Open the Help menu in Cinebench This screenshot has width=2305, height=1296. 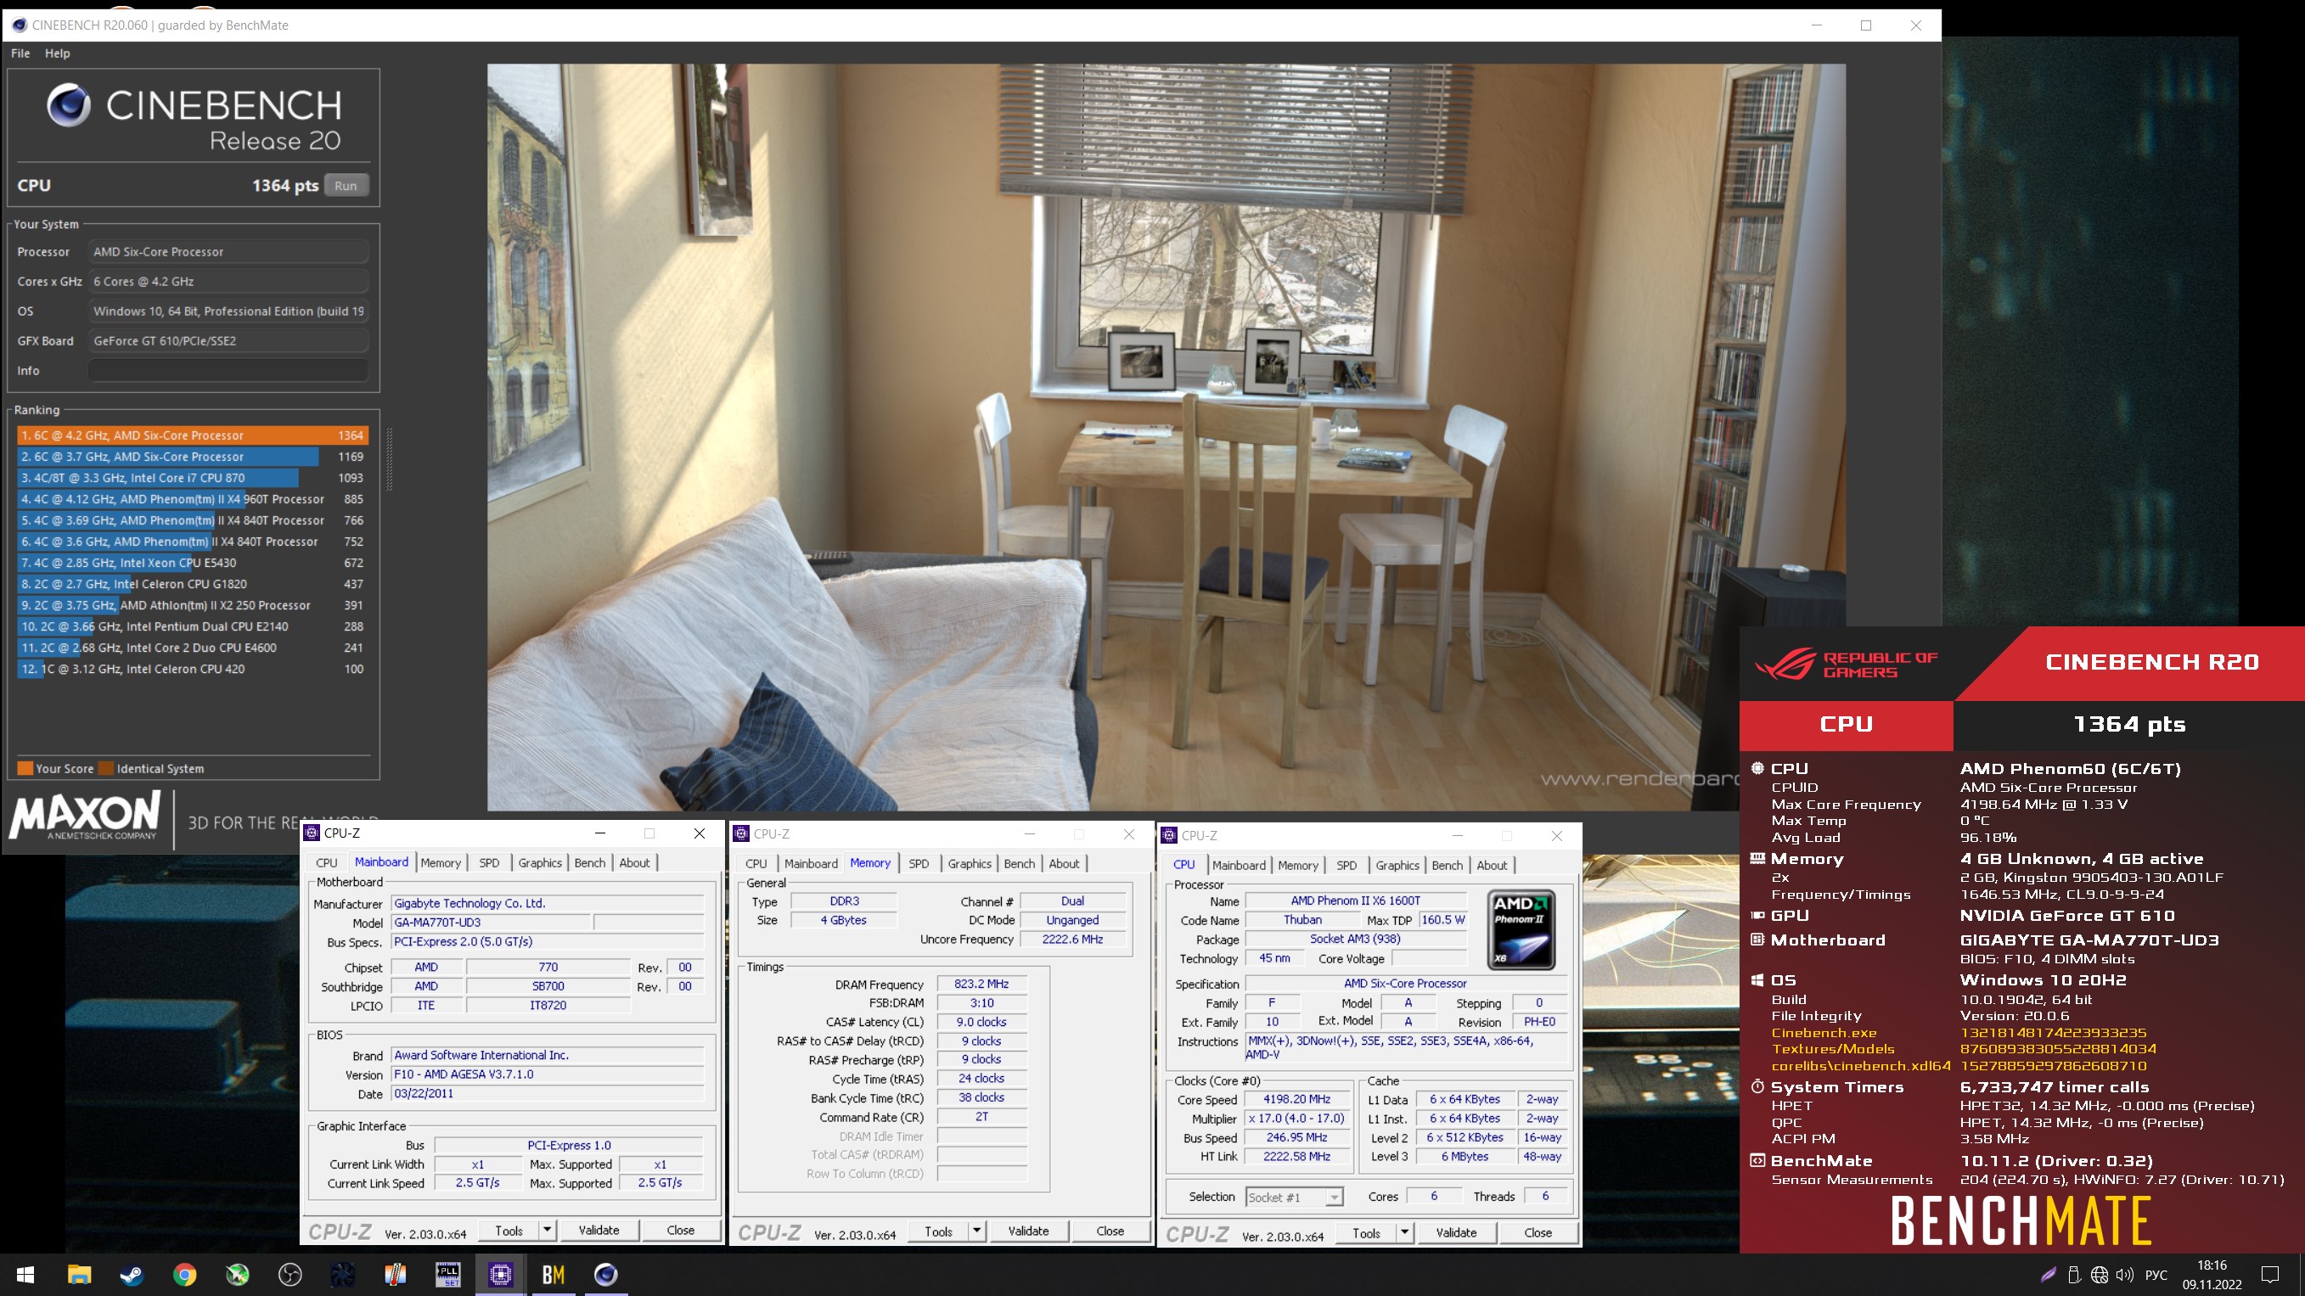(x=57, y=53)
